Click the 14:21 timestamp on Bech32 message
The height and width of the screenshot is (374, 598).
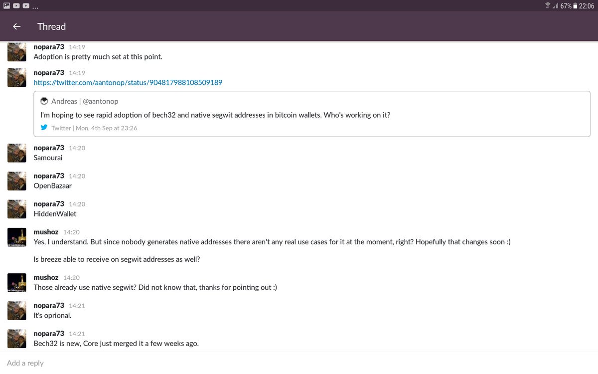[77, 334]
